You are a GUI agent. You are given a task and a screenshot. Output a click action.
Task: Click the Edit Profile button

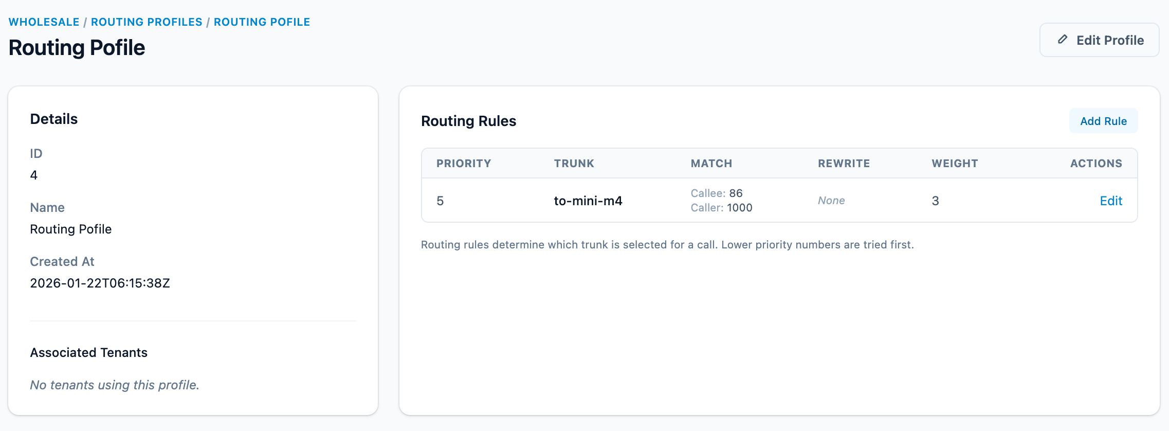coord(1099,40)
